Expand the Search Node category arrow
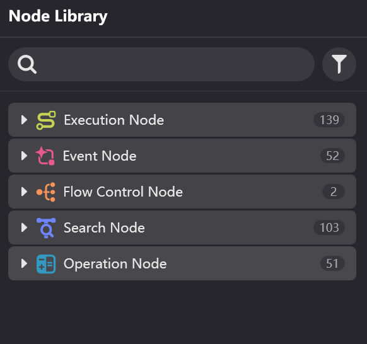 point(24,228)
